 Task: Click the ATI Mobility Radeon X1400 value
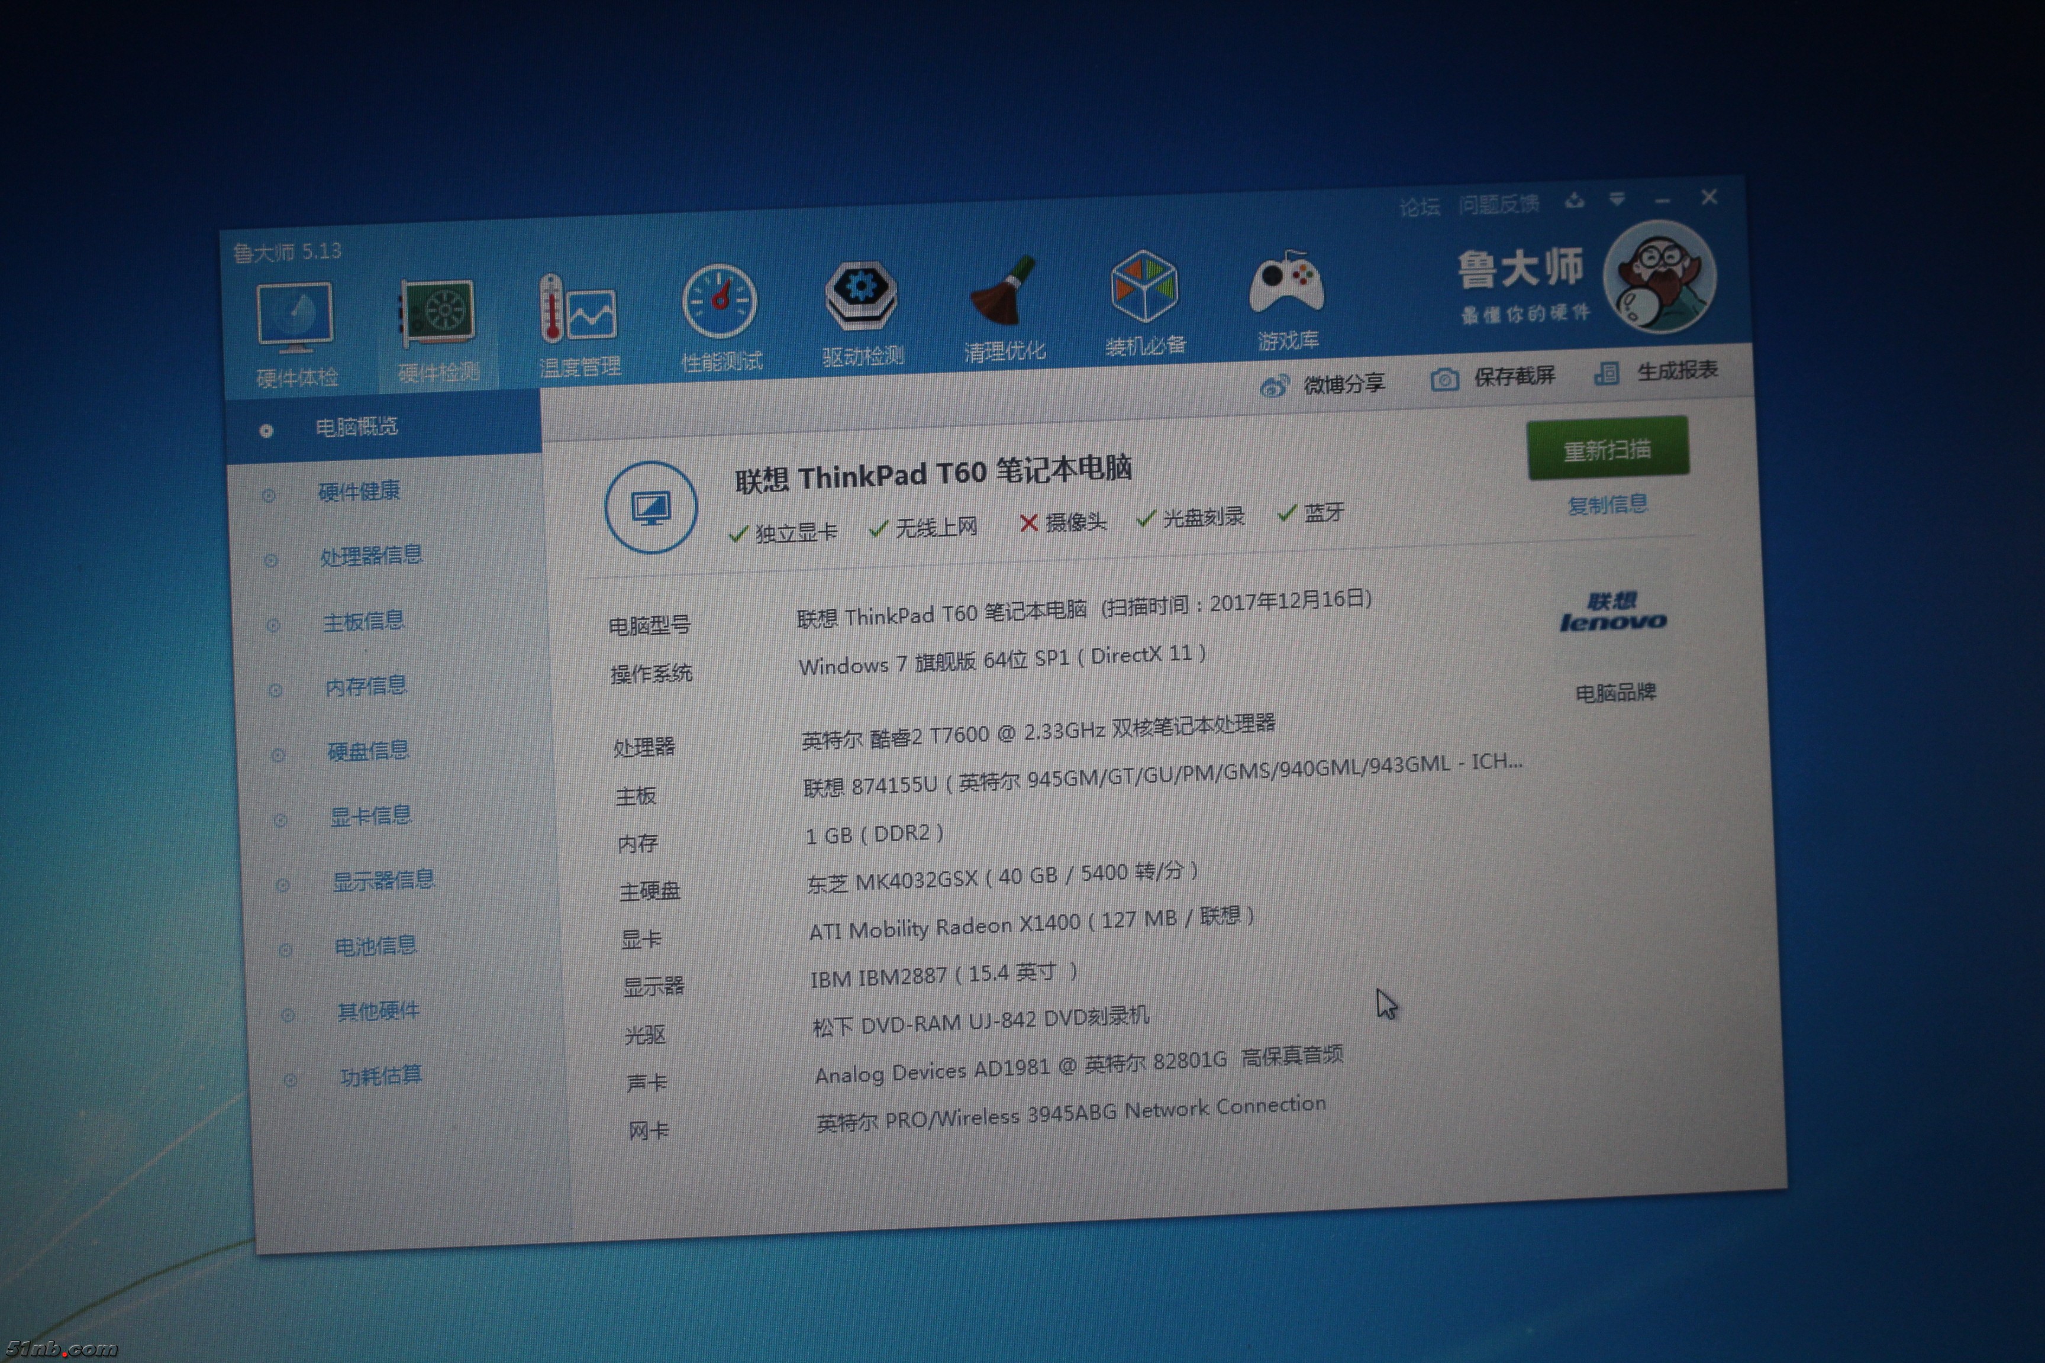[x=1032, y=924]
